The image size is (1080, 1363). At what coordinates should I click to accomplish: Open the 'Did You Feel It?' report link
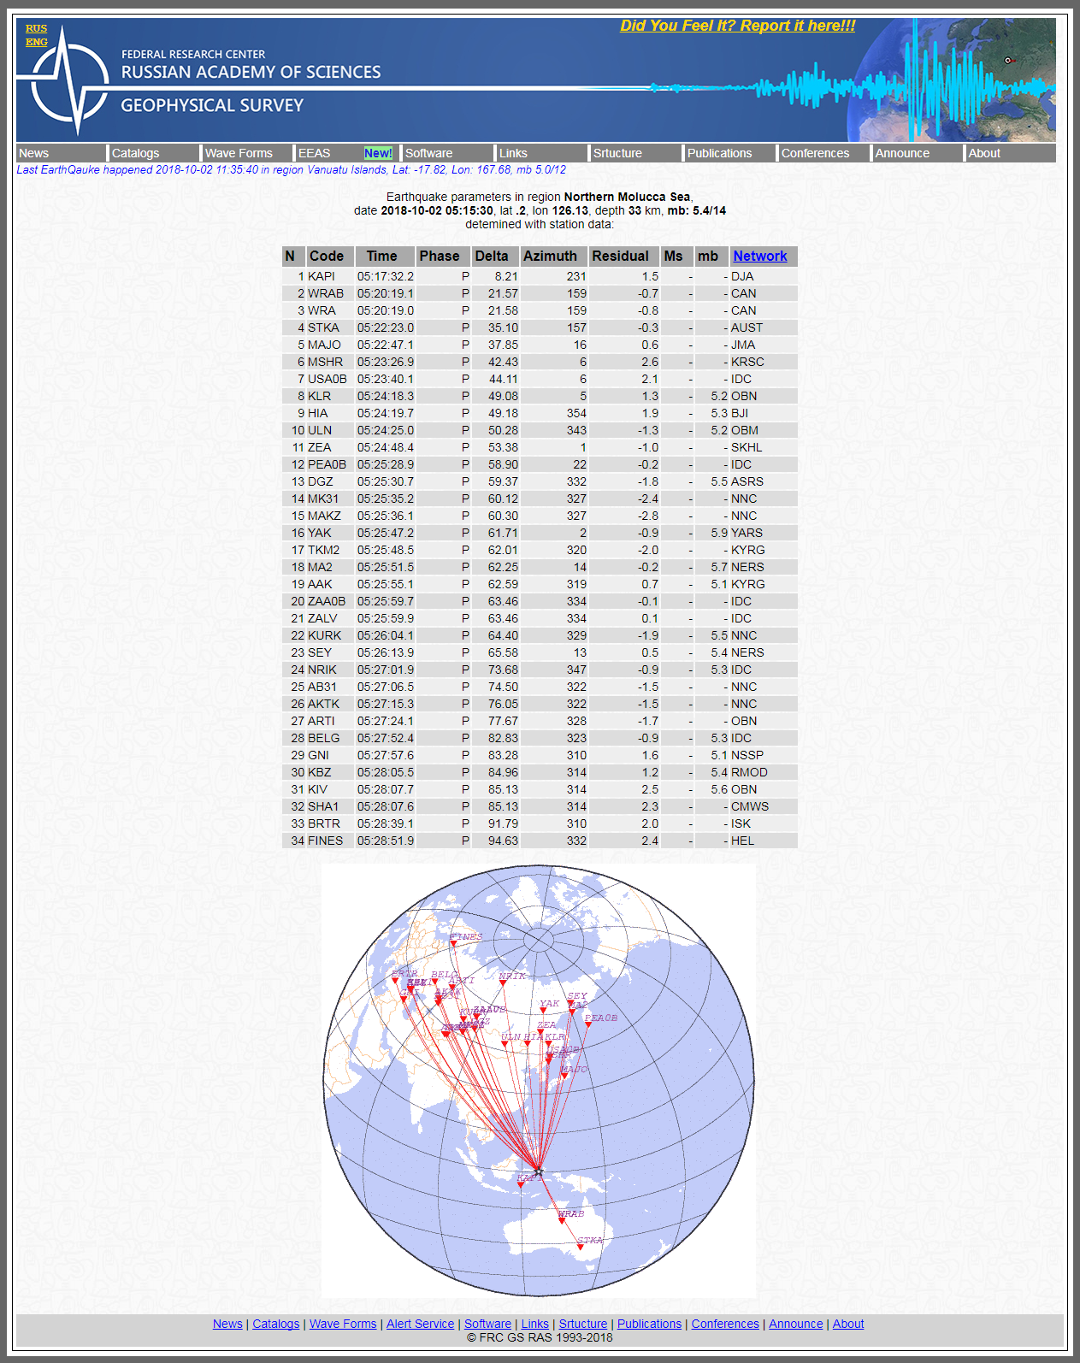[737, 26]
